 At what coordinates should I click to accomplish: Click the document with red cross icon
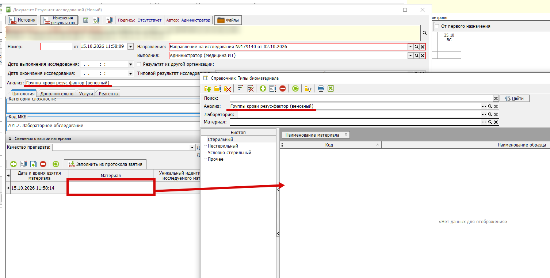pyautogui.click(x=109, y=20)
